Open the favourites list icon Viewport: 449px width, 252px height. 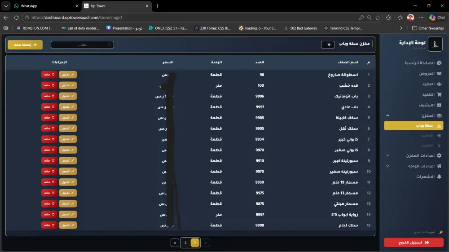[401, 18]
